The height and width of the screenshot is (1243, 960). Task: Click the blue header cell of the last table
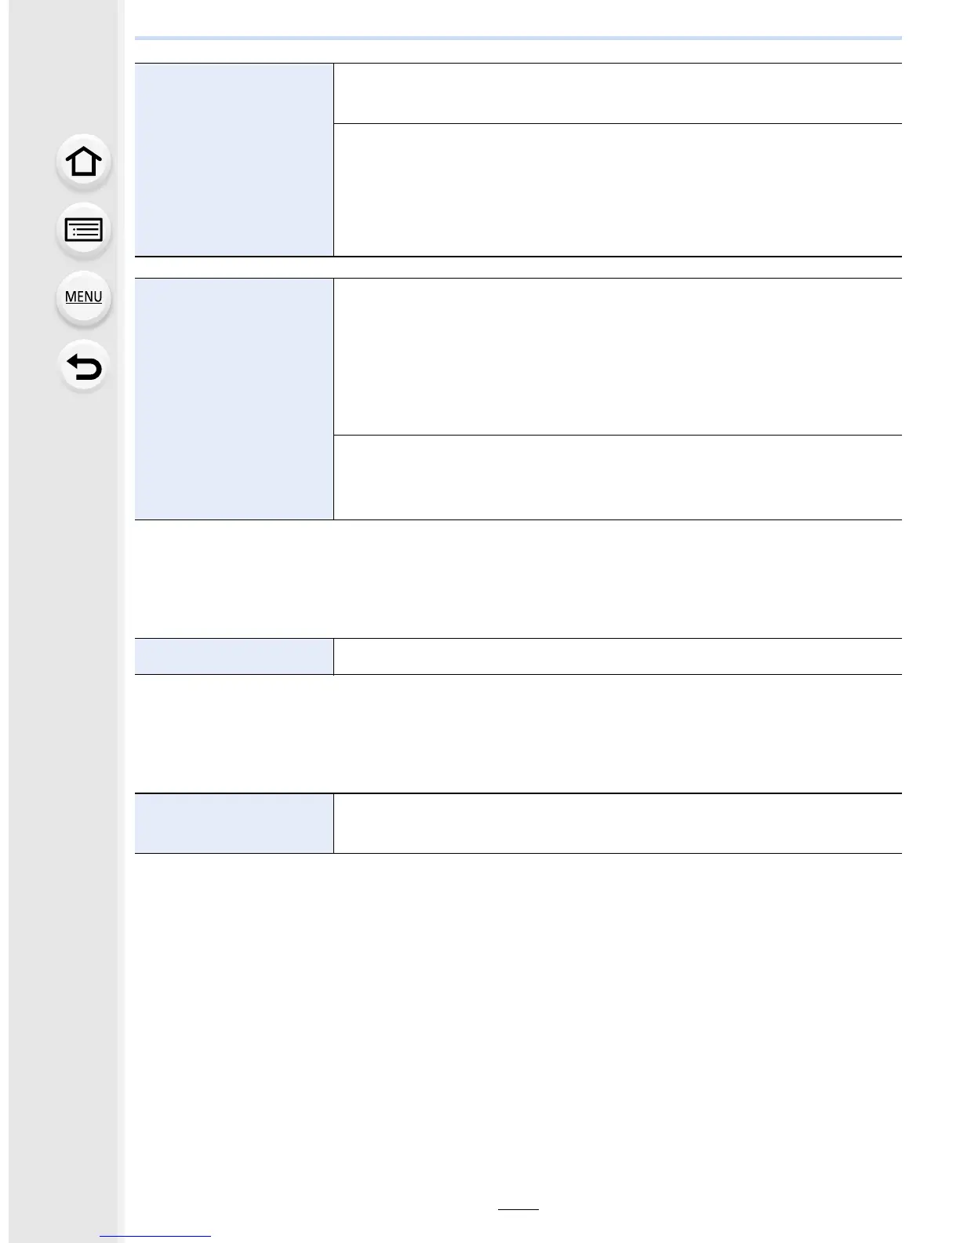[x=234, y=823]
